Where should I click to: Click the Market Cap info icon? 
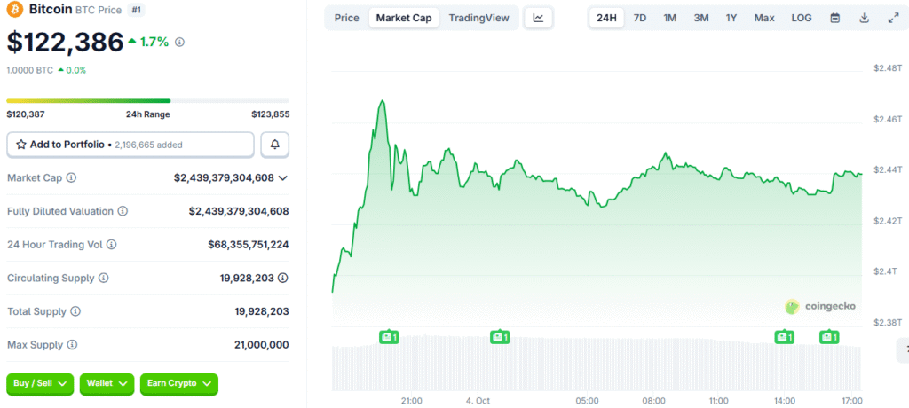click(x=71, y=177)
